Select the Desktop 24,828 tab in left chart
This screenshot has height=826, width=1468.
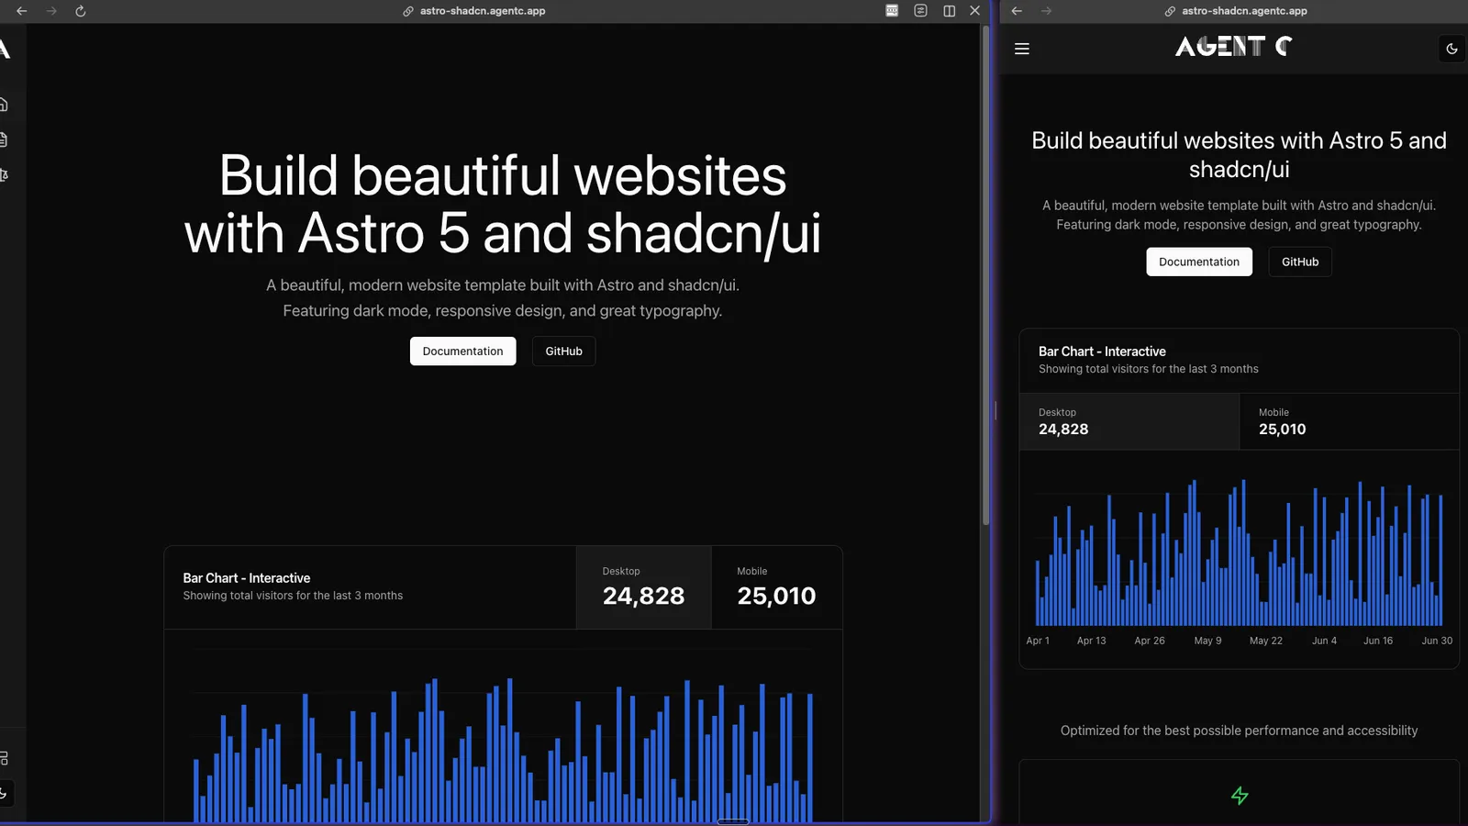pyautogui.click(x=643, y=587)
